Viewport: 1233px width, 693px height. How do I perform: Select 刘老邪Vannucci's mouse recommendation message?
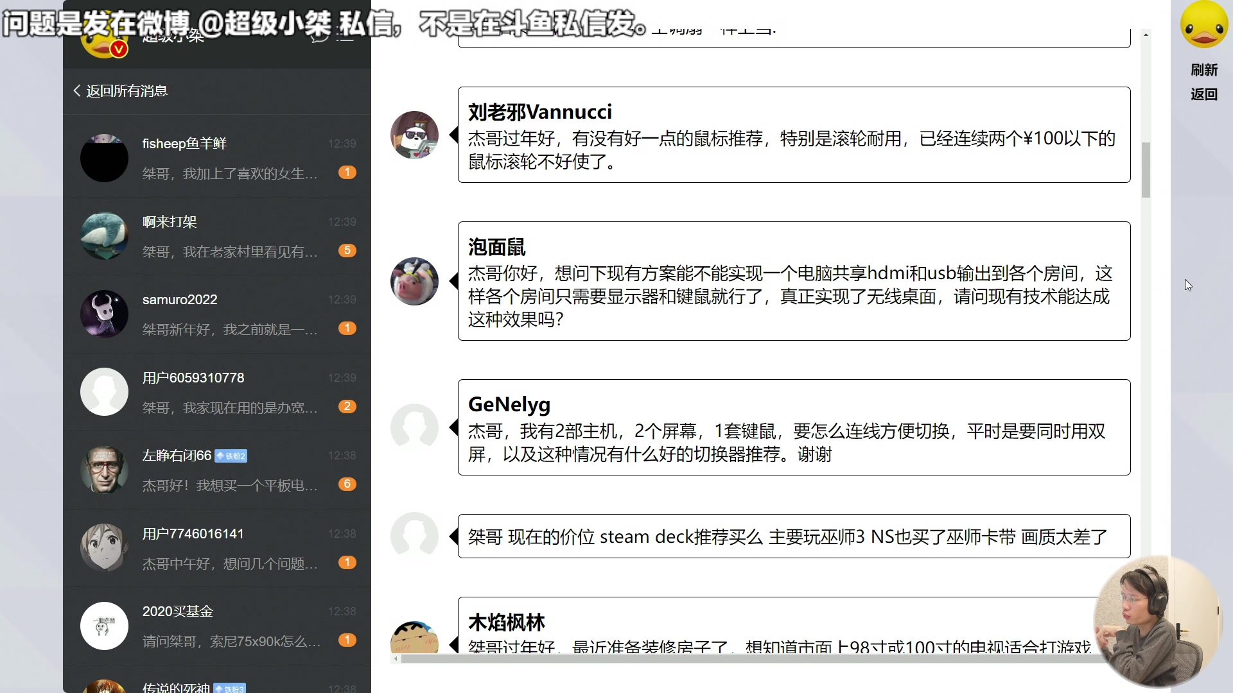coord(794,135)
